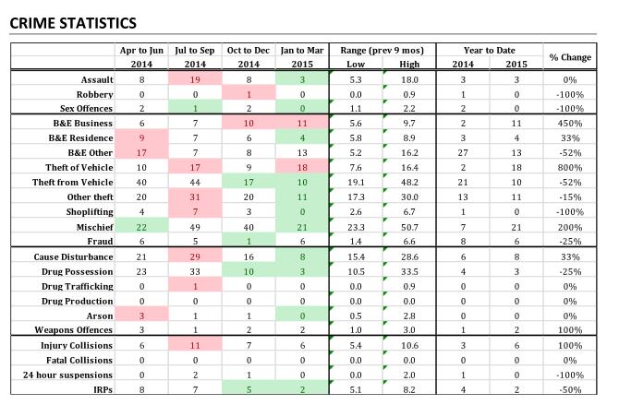Click the Year to Date header

(489, 50)
